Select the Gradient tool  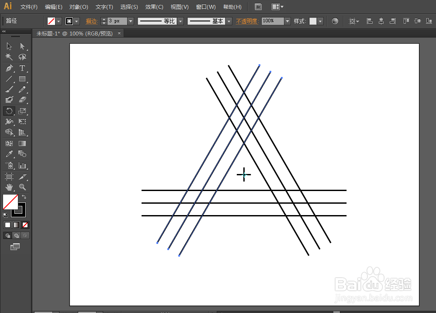pos(22,143)
